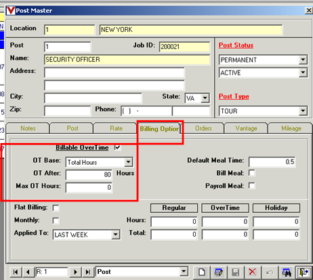Open the Mileage tab

(291, 128)
